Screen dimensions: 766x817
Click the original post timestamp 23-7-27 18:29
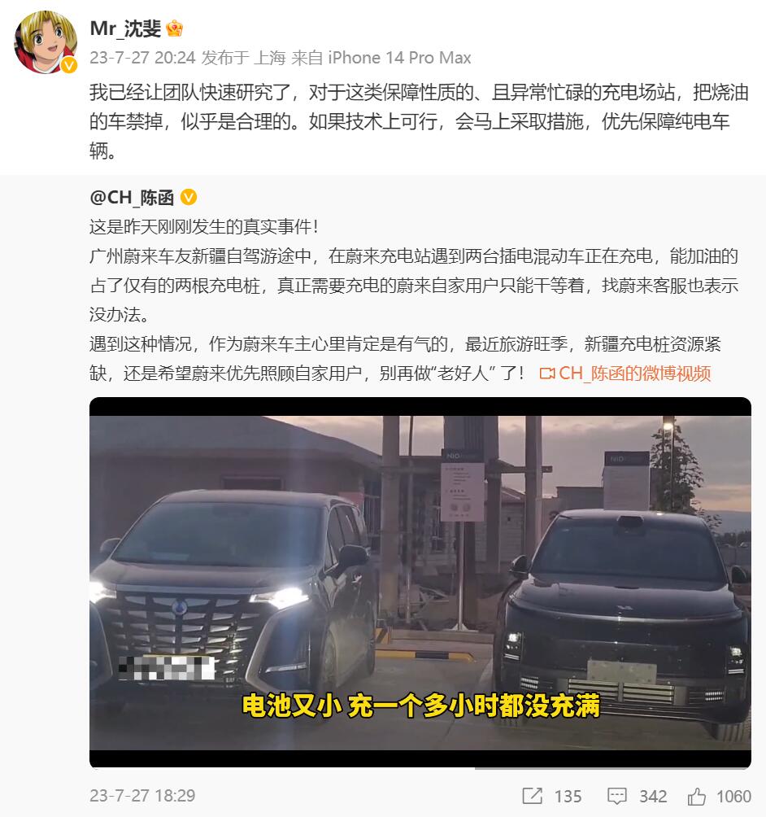[142, 796]
